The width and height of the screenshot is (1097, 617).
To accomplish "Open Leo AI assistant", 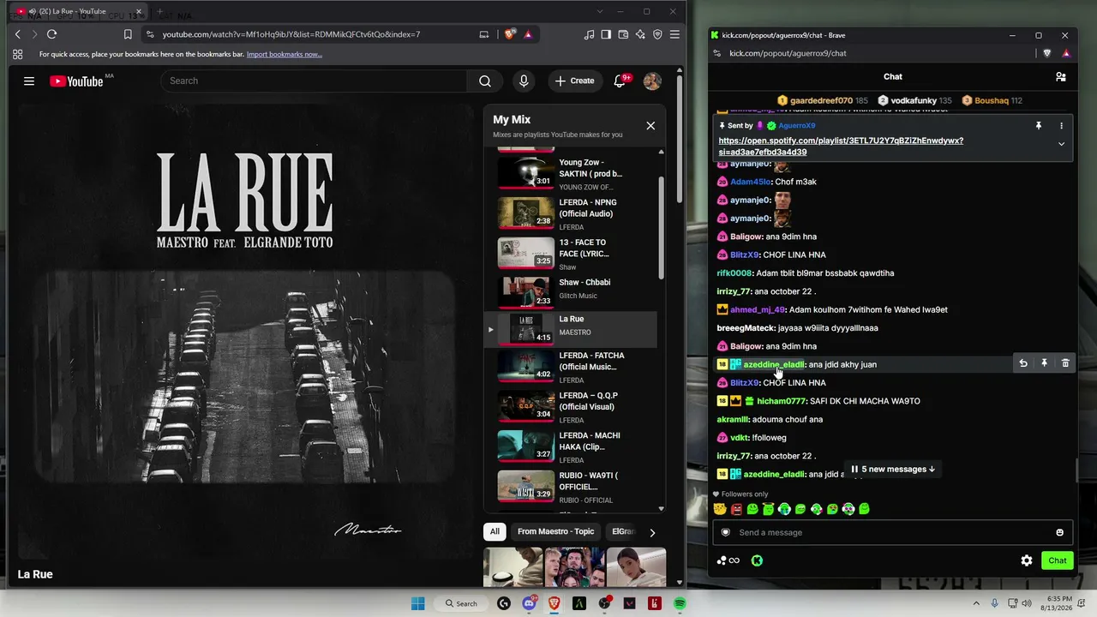I will point(640,34).
